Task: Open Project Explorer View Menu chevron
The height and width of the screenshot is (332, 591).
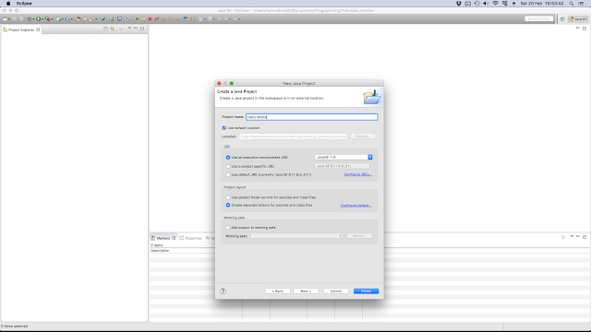Action: [129, 29]
